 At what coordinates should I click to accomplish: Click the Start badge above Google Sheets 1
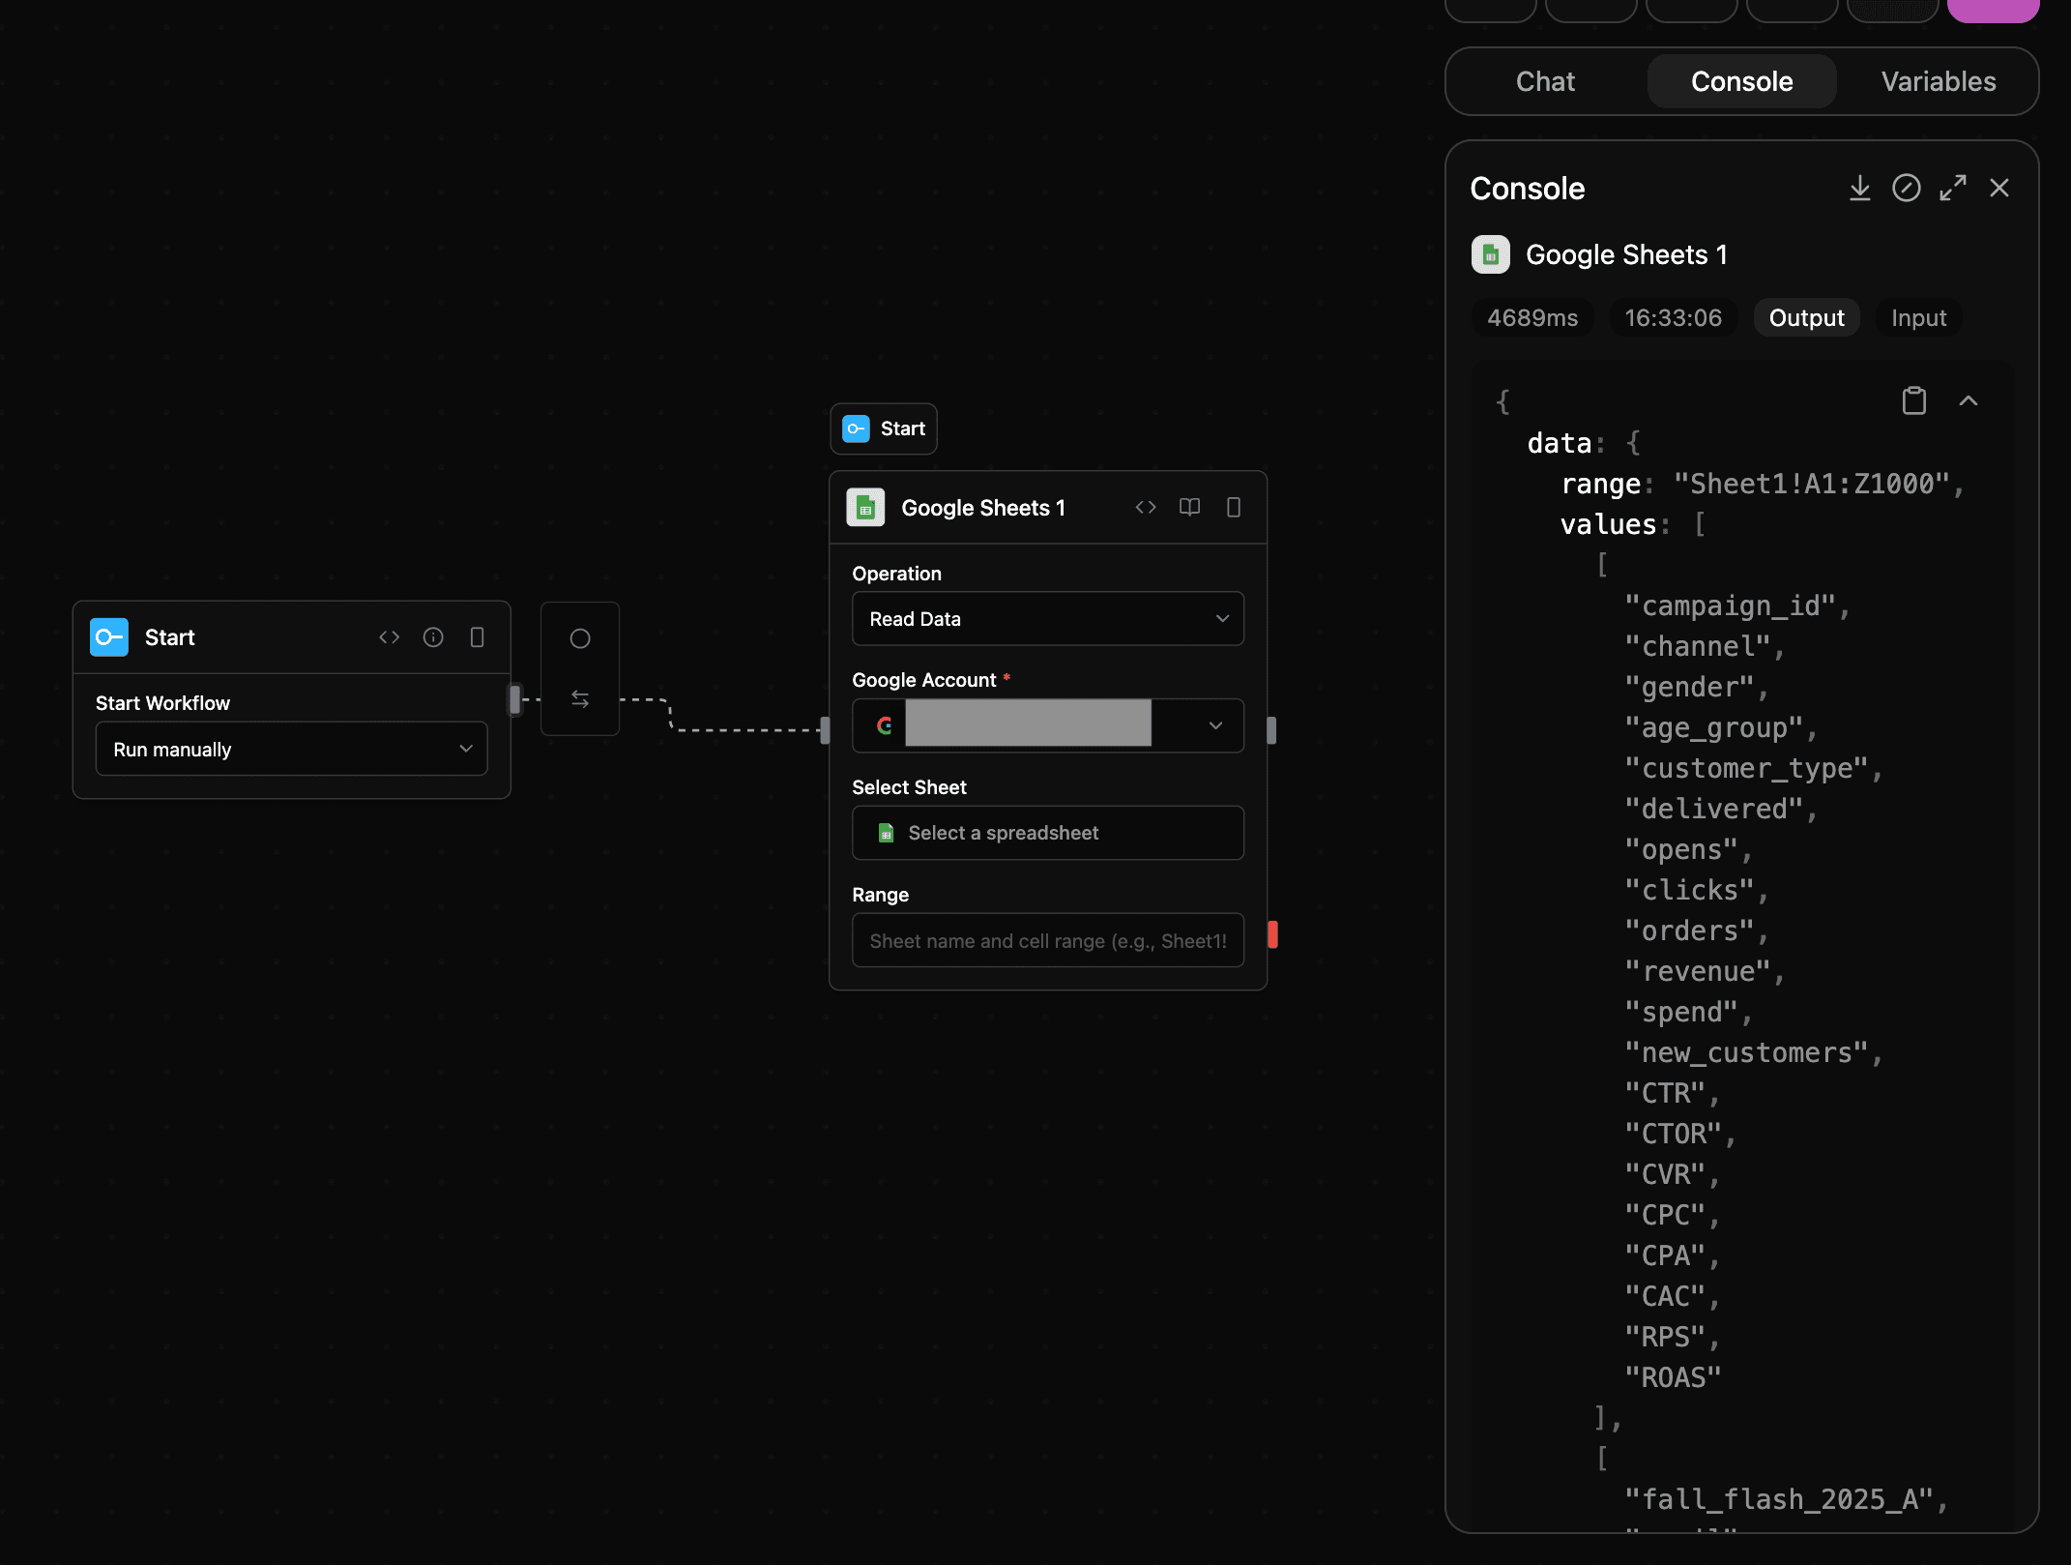(883, 428)
